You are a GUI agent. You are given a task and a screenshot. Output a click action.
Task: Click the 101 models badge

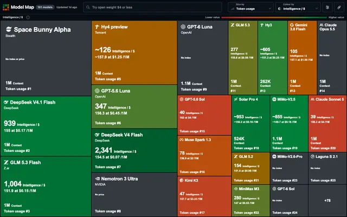click(45, 7)
